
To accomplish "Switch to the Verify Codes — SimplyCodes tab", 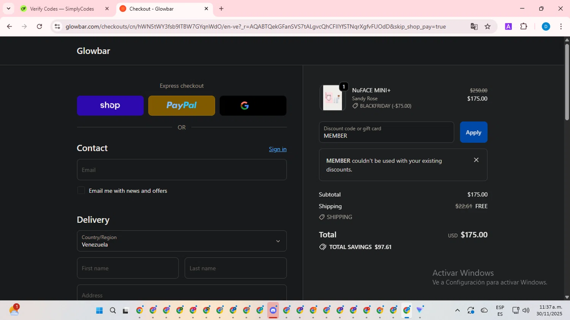I will coord(62,9).
